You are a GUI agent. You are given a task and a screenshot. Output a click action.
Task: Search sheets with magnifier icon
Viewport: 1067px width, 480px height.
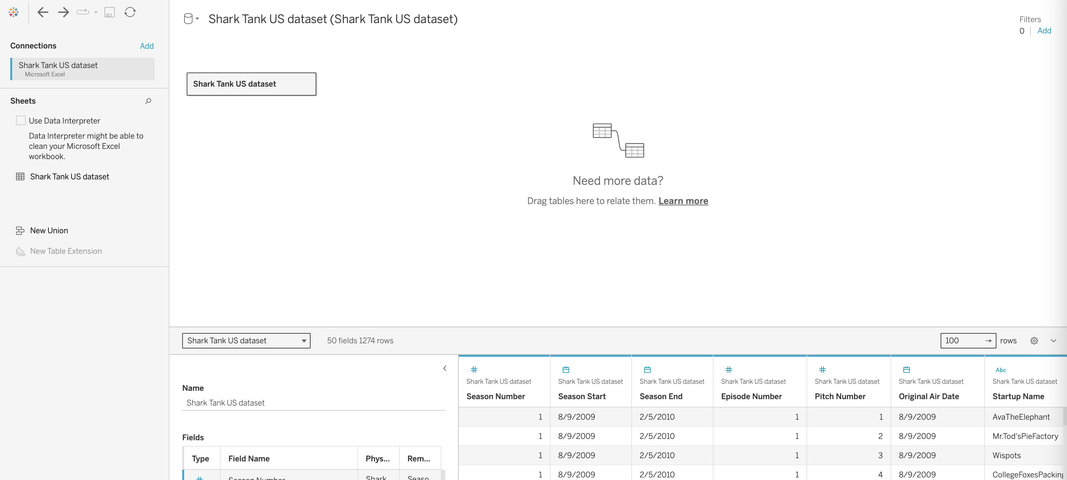148,101
